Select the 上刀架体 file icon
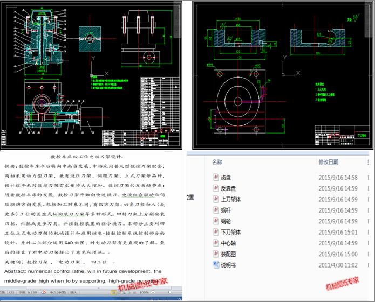This screenshot has height=302, width=375. click(x=216, y=199)
